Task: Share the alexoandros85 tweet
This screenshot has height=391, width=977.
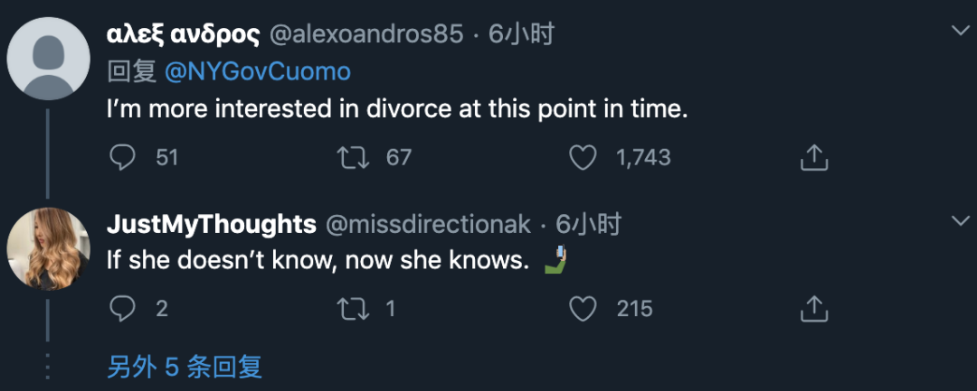Action: (814, 158)
